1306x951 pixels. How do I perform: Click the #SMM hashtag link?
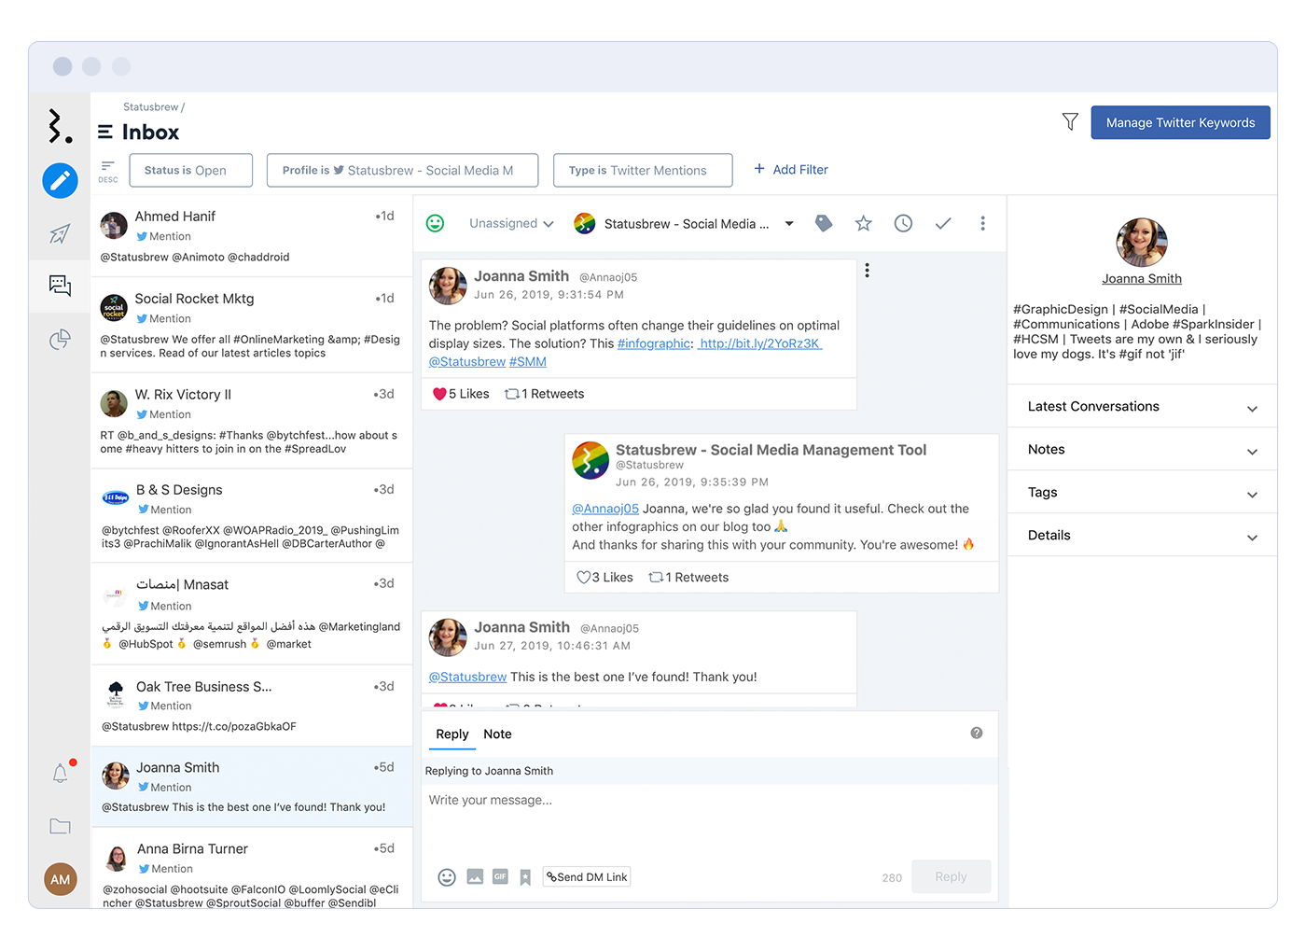(x=528, y=361)
